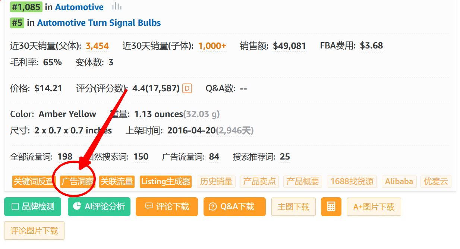This screenshot has width=460, height=249.
Task: Click the question mark icon on Q&A下载 button
Action: (x=212, y=207)
